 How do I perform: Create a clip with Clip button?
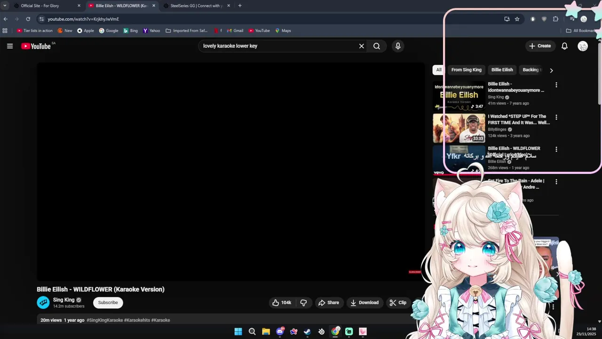(398, 303)
